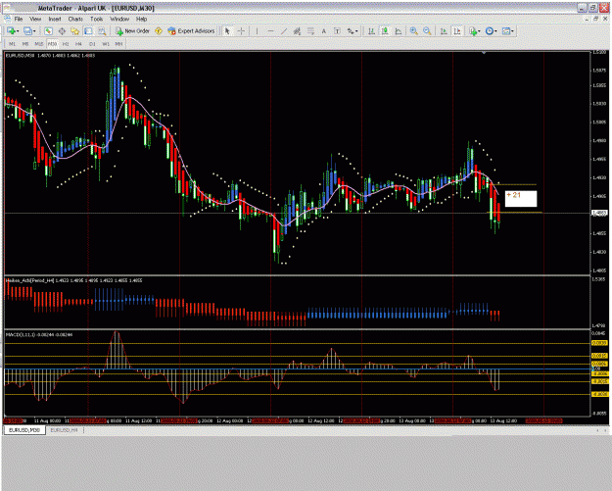Toggle the Chart Shift icon
The width and height of the screenshot is (612, 491).
coord(456,30)
